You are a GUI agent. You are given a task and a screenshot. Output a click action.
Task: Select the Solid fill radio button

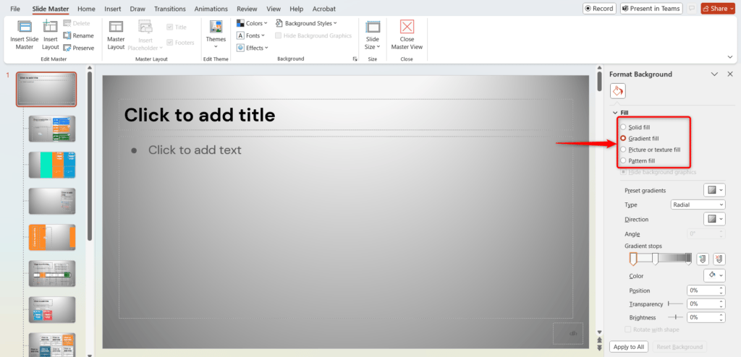[624, 127]
